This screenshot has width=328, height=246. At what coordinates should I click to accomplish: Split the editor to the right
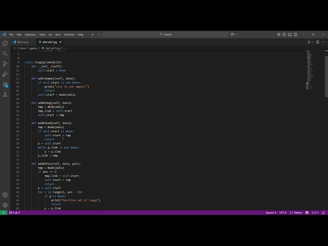click(318, 42)
